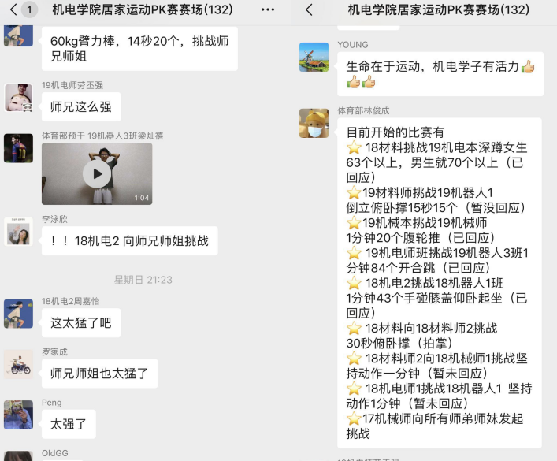
Task: Open 李泳欣's profile avatar
Action: coord(18,232)
